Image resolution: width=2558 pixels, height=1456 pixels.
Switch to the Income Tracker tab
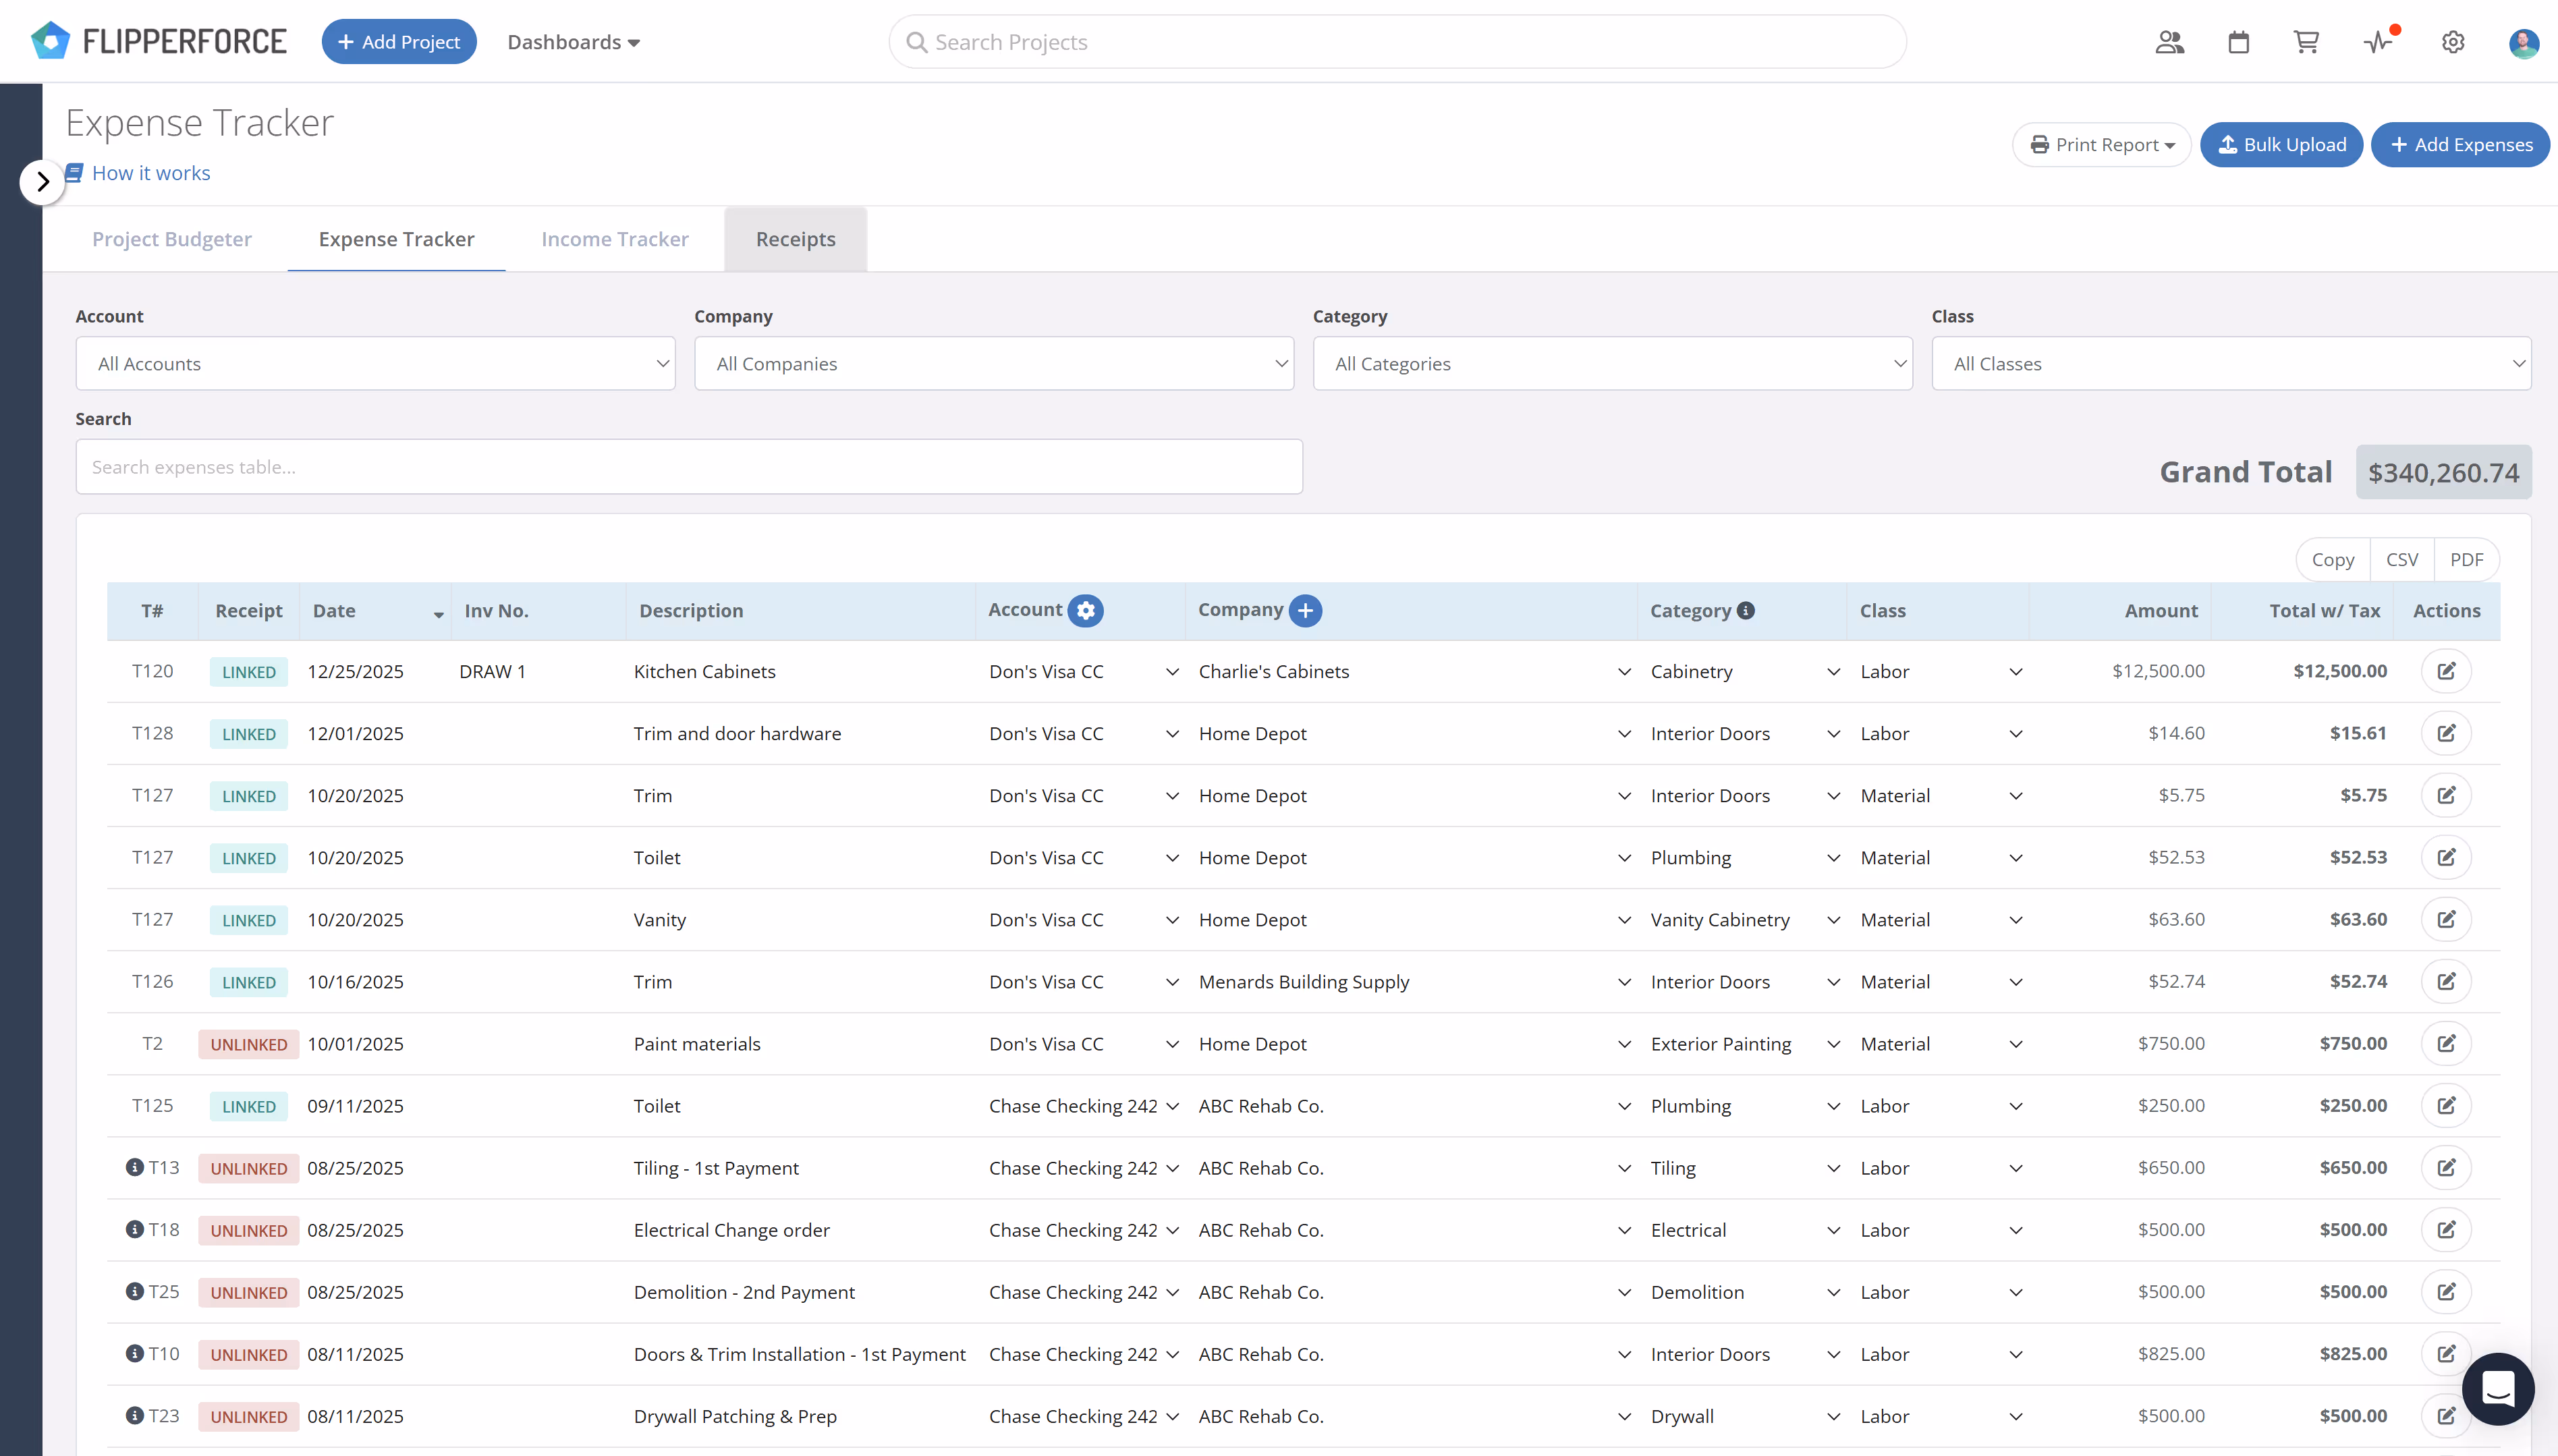point(615,239)
